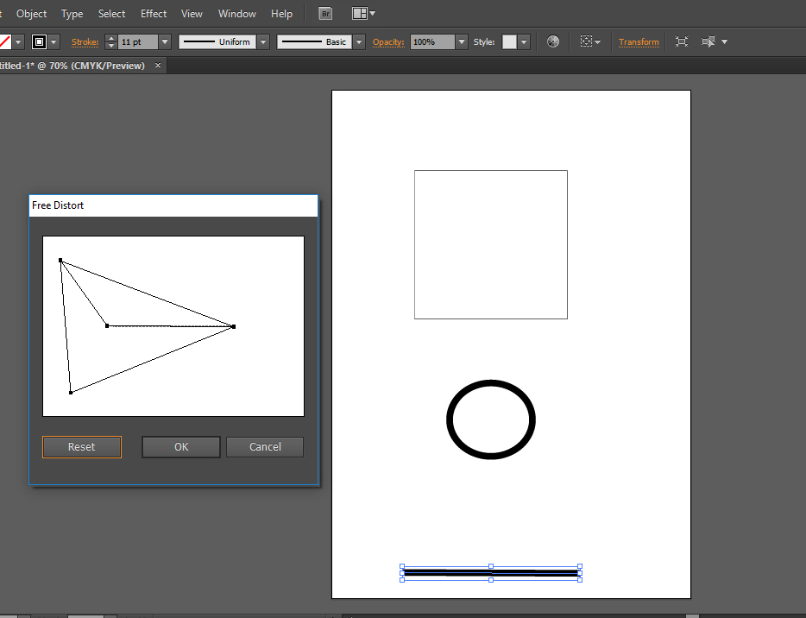Click the stroke color swatch in the control bar

[41, 41]
